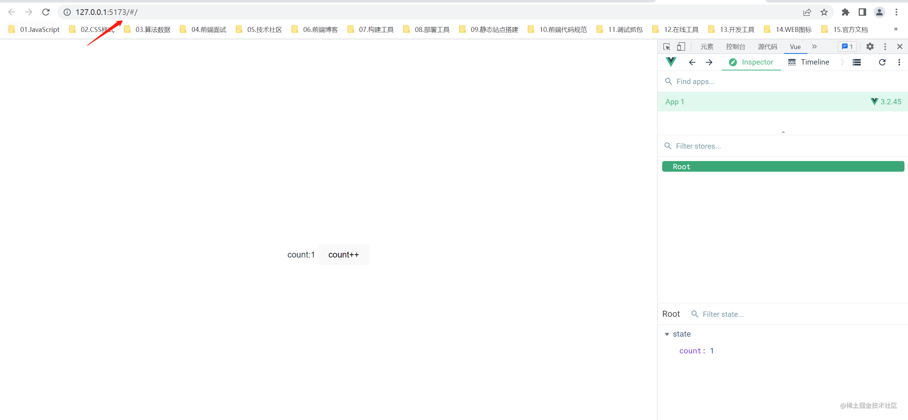Click the inspect element picker icon
Viewport: 908px width, 420px height.
[x=667, y=46]
